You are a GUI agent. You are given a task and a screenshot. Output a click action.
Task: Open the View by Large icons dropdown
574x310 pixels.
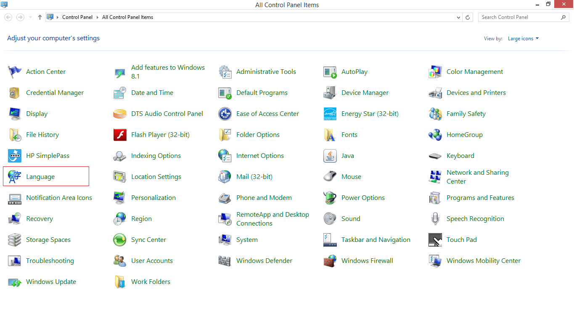523,39
